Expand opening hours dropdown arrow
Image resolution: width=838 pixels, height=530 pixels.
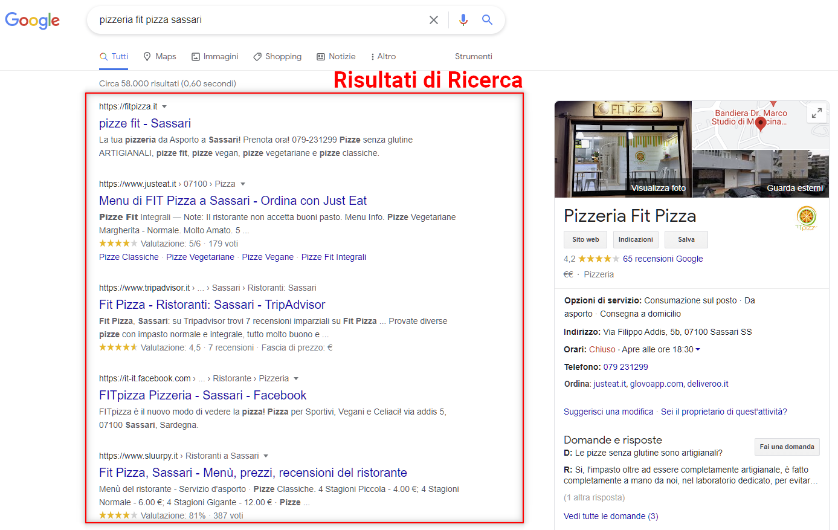(698, 350)
